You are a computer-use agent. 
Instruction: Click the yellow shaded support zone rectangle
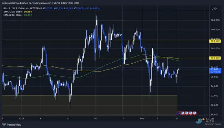point(90,105)
